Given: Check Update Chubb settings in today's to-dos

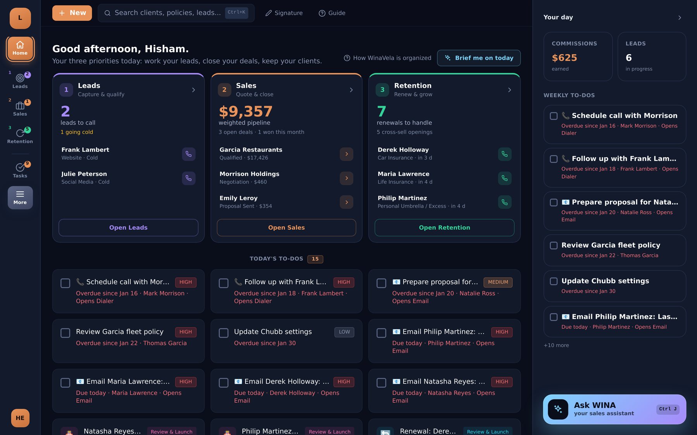Looking at the screenshot, I should coord(223,333).
